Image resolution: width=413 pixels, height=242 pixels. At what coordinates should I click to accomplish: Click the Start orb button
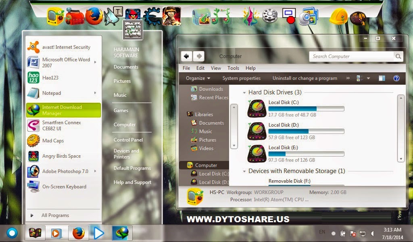[x=12, y=233]
